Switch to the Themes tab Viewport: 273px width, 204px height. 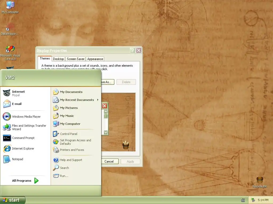click(45, 59)
